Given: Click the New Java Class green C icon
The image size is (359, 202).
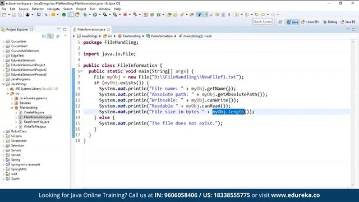Looking at the screenshot, I should point(158,15).
